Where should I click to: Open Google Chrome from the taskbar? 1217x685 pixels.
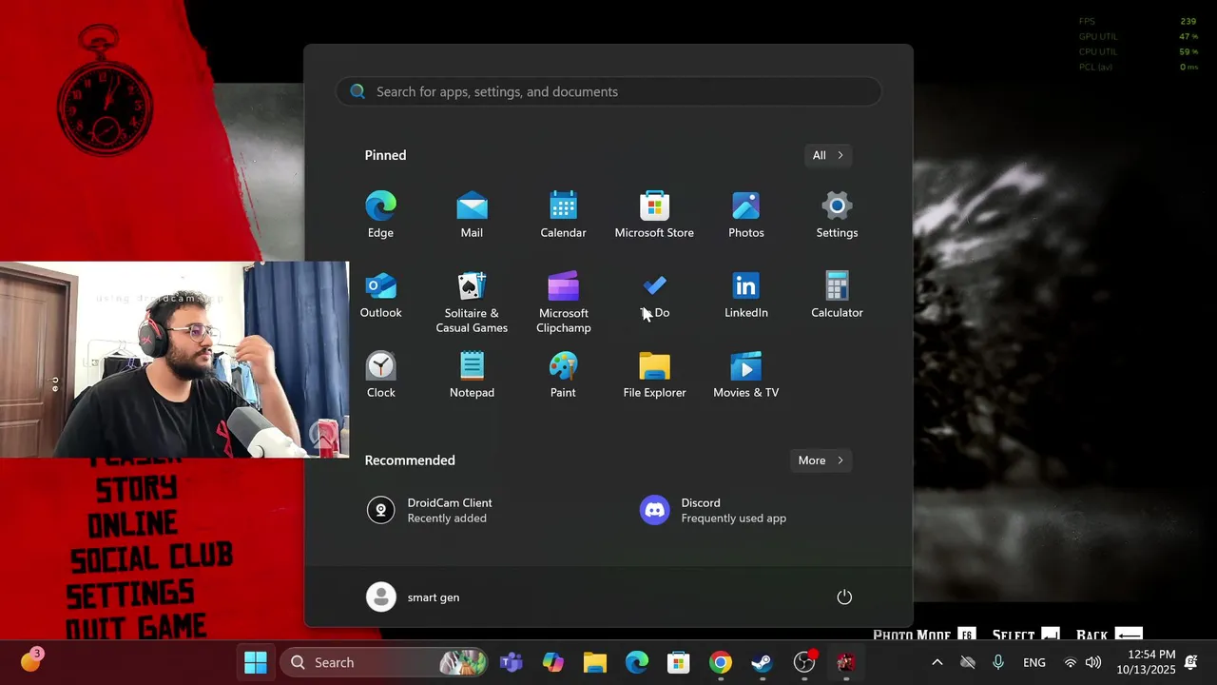(721, 662)
